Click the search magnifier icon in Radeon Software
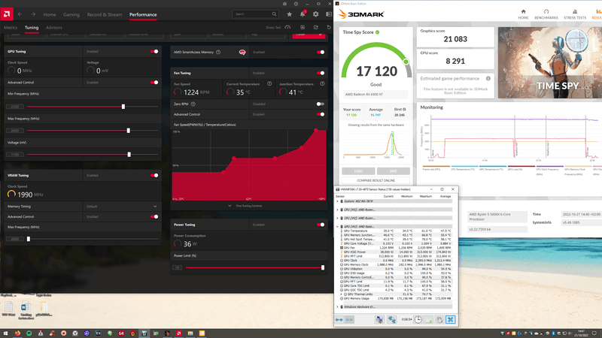The height and width of the screenshot is (338, 602). [x=274, y=14]
